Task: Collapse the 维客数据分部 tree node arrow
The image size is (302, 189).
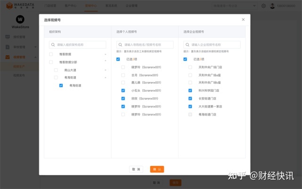Action: point(106,61)
